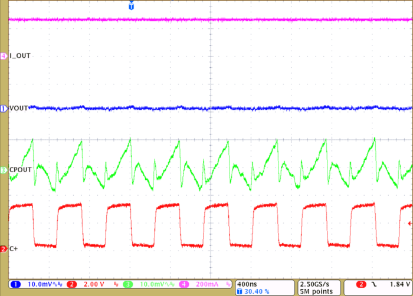
Task: Select the channel 2 C+ ground marker
Action: [x=4, y=249]
